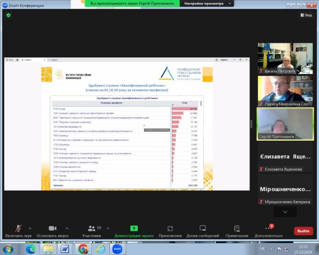
Task: Show more participants with down chevron
Action: (285, 212)
